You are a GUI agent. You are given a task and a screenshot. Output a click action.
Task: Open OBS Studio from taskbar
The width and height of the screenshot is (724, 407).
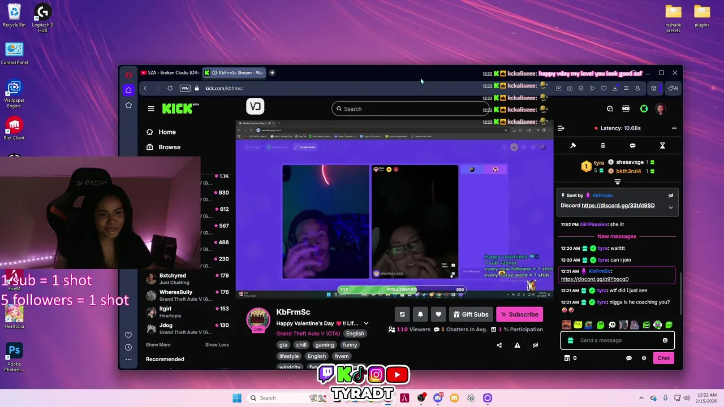pos(421,398)
